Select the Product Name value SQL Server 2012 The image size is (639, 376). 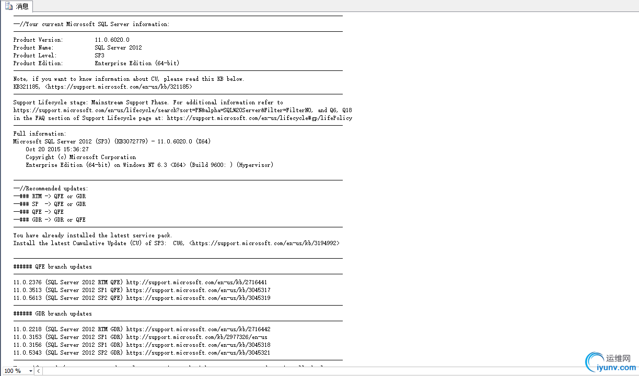pyautogui.click(x=118, y=47)
